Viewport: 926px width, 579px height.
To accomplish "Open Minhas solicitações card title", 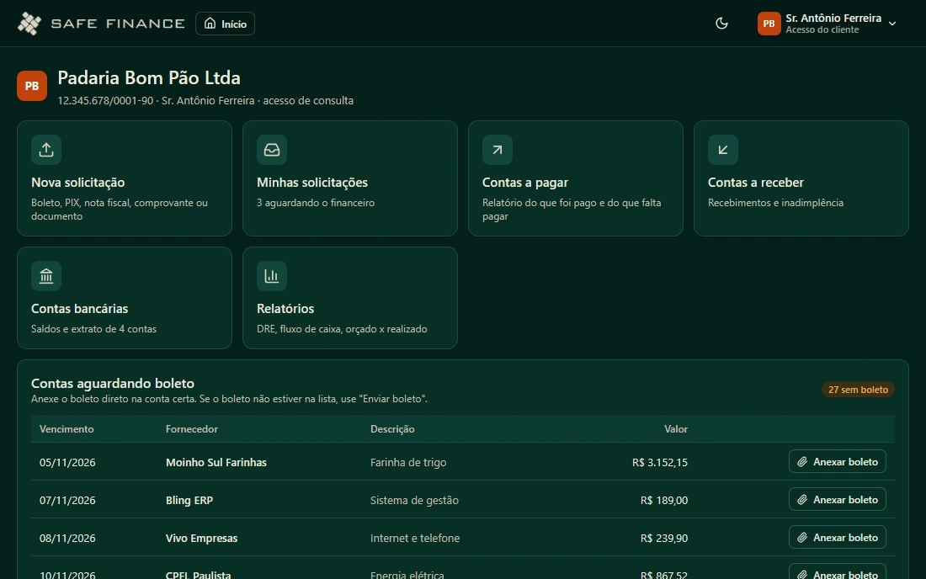I will pyautogui.click(x=312, y=183).
